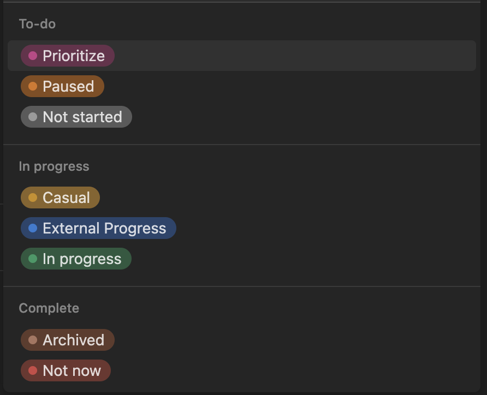The width and height of the screenshot is (487, 395).
Task: Click the green dot in the In progress pill
Action: point(33,259)
